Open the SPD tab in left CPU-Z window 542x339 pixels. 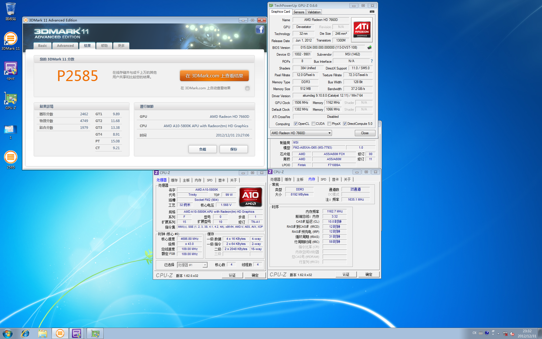209,180
